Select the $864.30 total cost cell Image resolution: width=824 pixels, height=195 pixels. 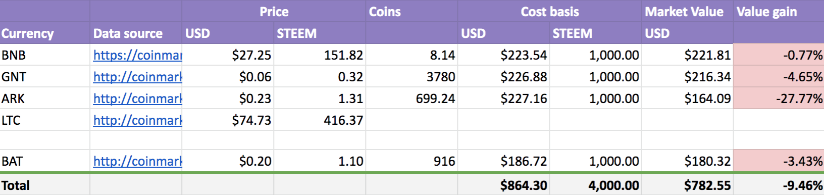tap(503, 185)
